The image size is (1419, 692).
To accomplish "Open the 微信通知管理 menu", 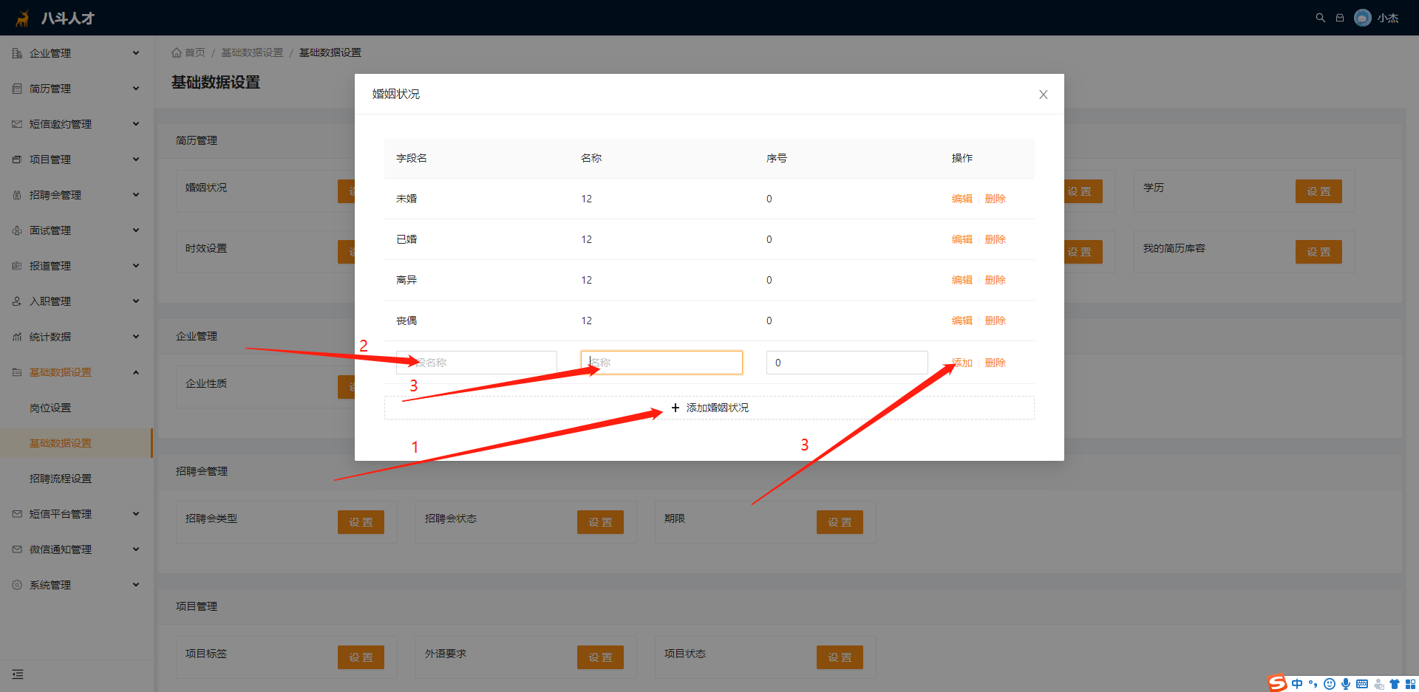I will [x=77, y=549].
